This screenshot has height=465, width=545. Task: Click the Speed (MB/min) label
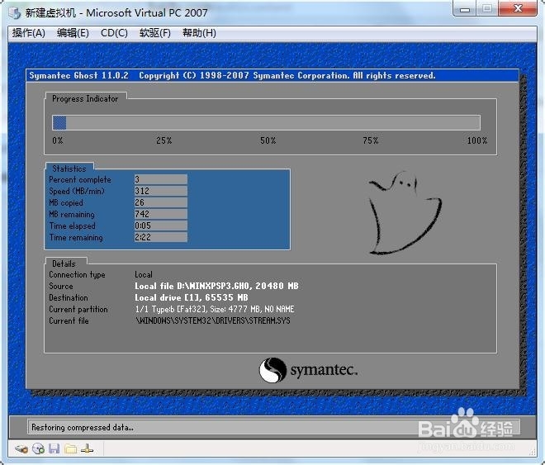[77, 191]
